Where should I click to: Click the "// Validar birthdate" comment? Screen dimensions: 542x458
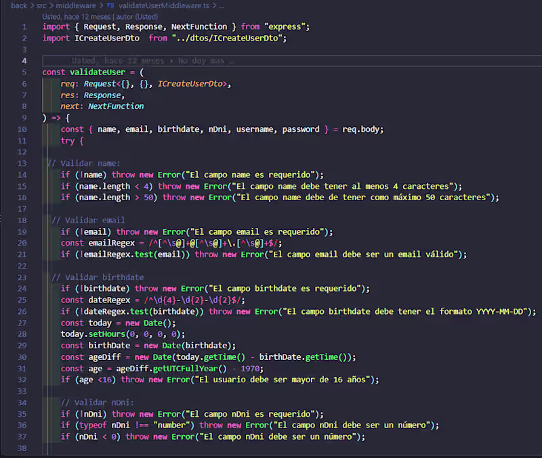98,277
